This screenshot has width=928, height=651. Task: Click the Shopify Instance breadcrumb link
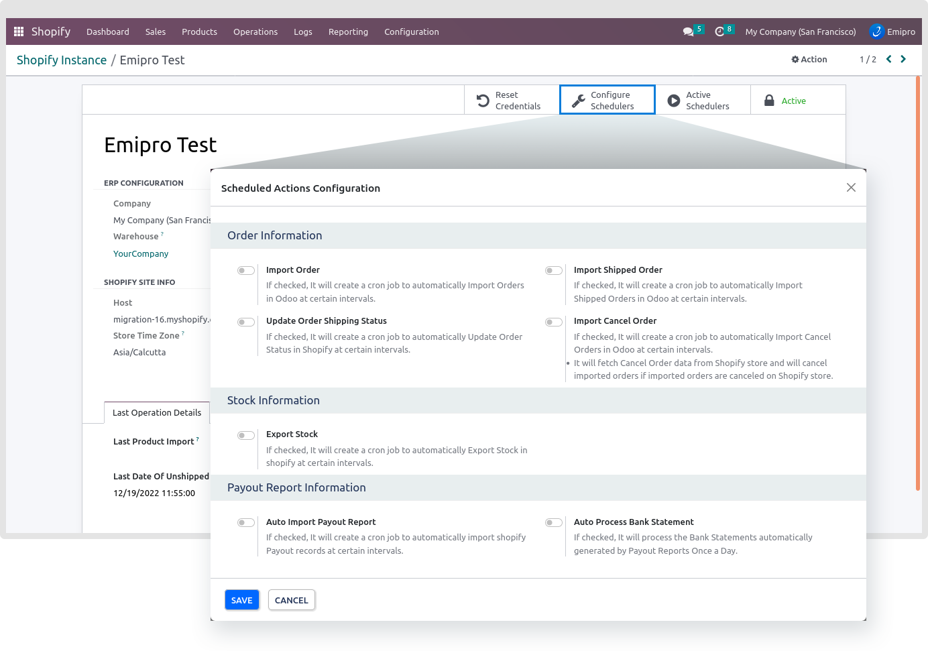pyautogui.click(x=62, y=60)
